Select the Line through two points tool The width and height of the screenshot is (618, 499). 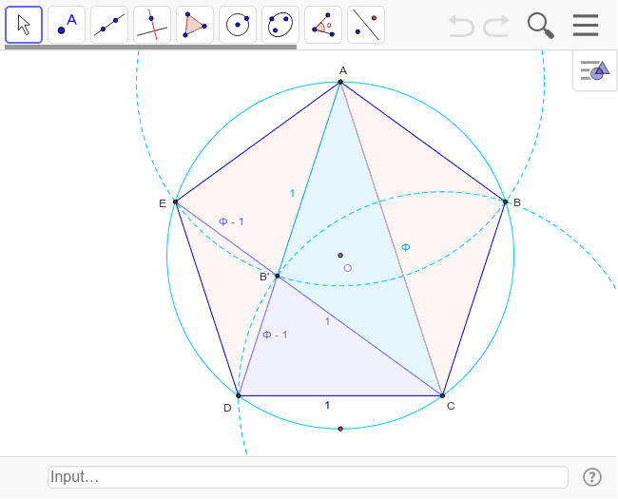click(x=109, y=25)
